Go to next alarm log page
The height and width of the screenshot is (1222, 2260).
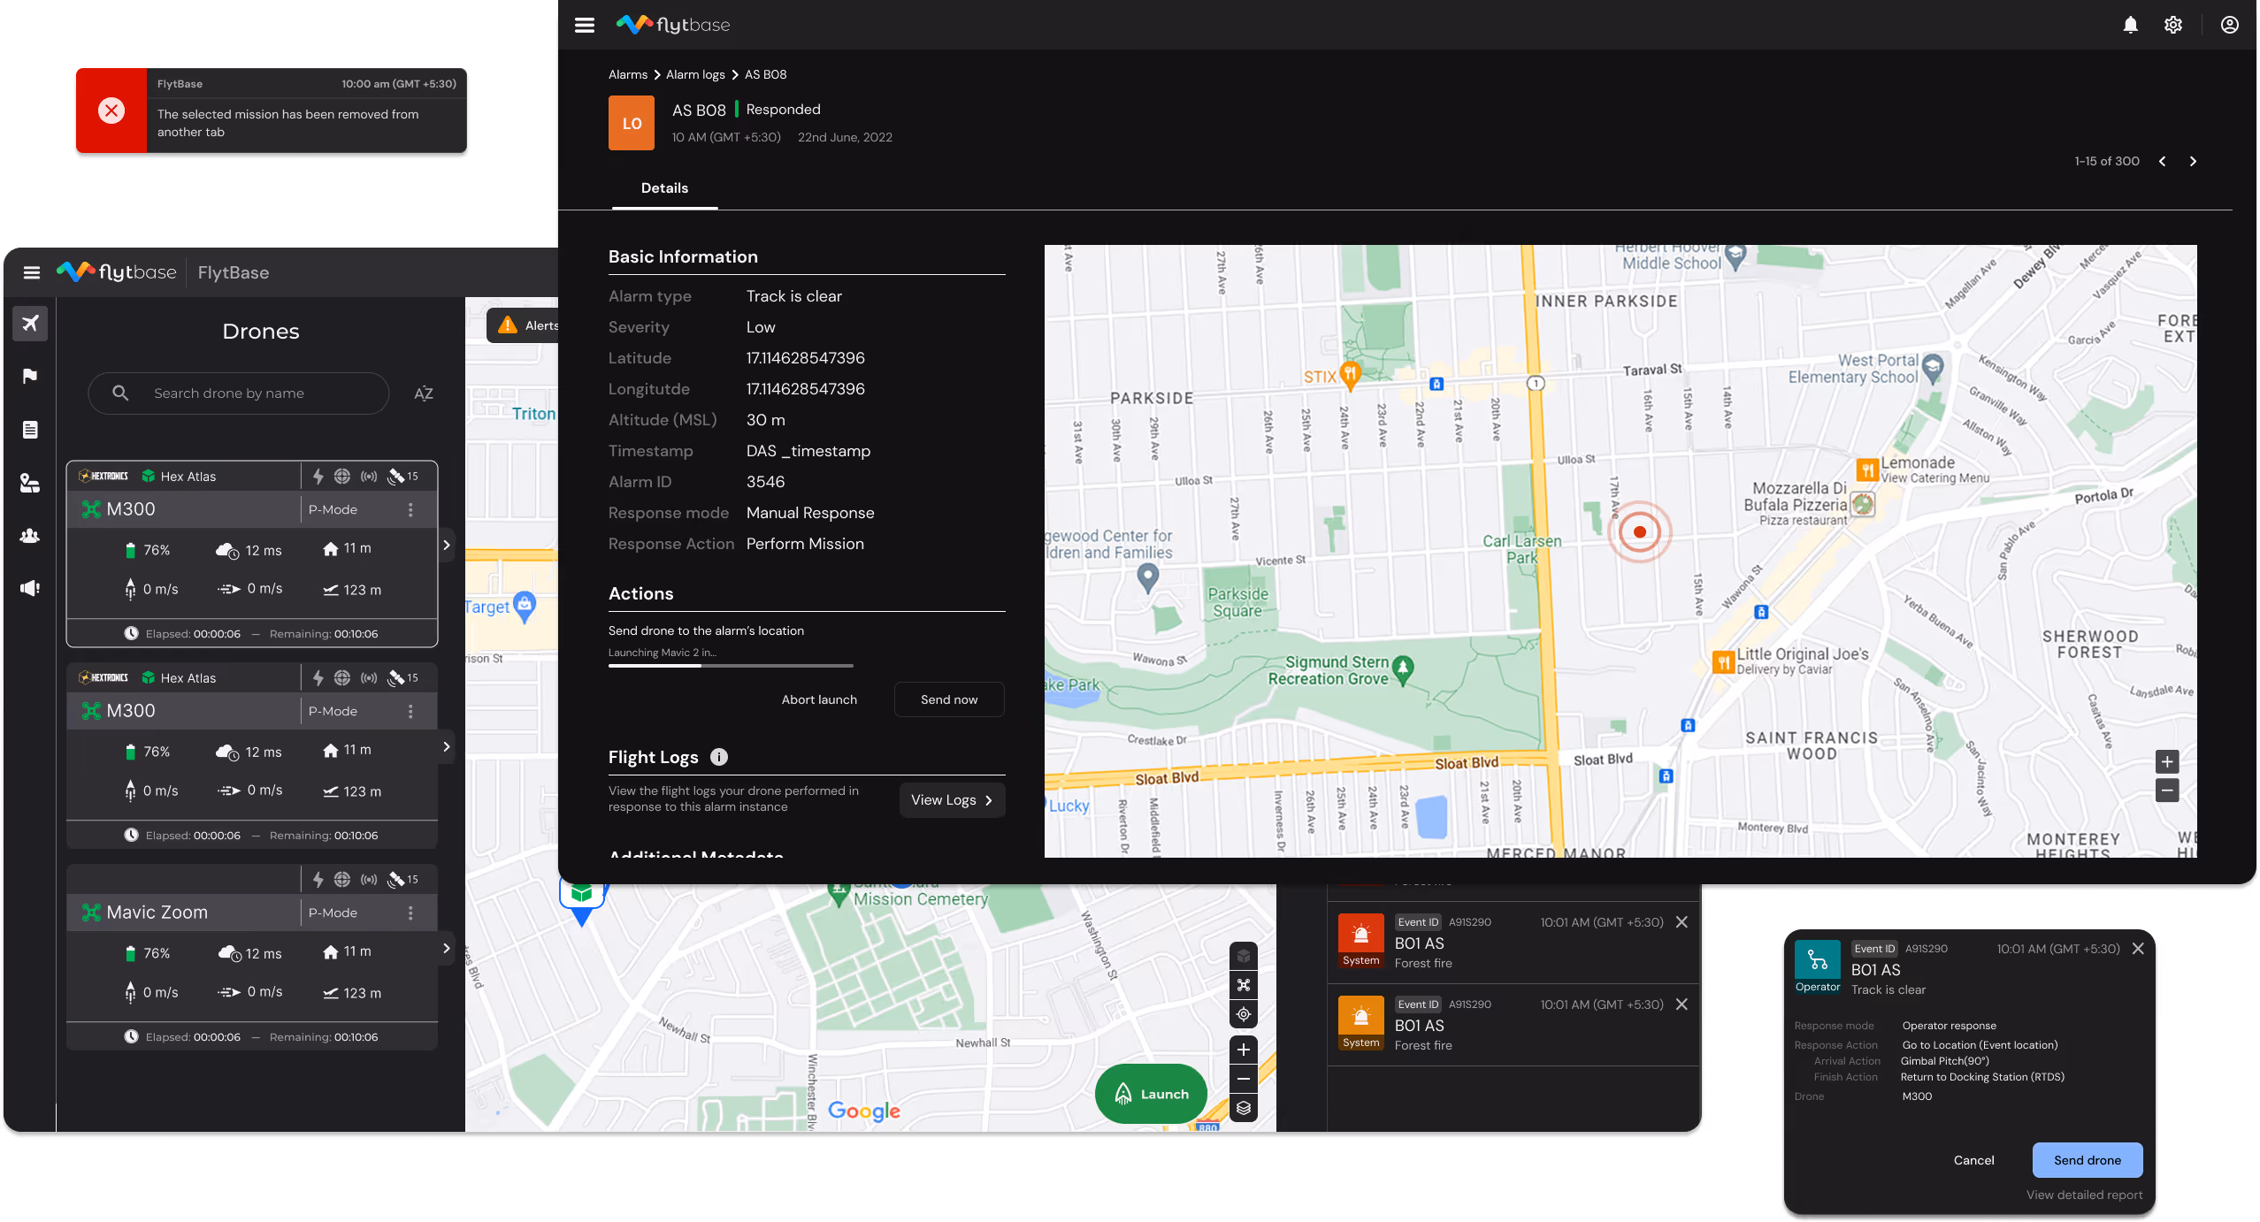click(x=2193, y=161)
